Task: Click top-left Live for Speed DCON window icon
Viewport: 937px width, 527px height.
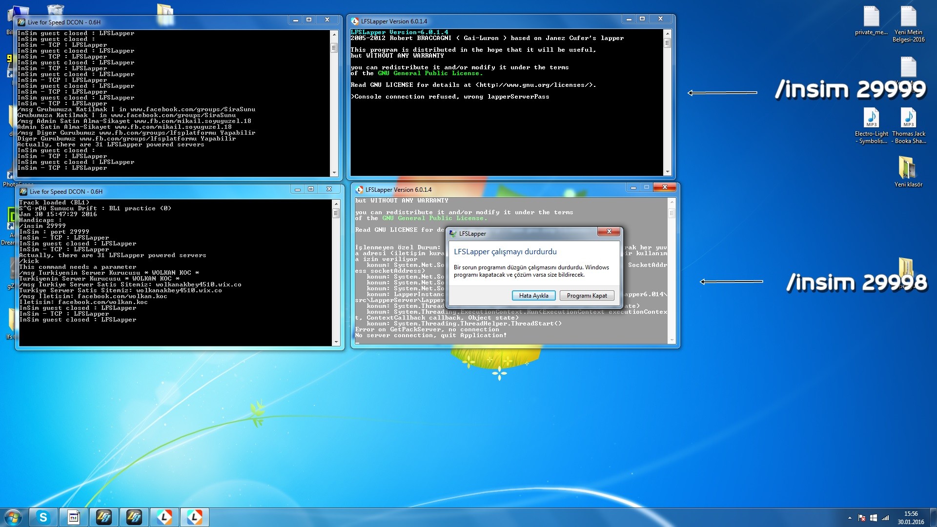Action: coord(22,22)
